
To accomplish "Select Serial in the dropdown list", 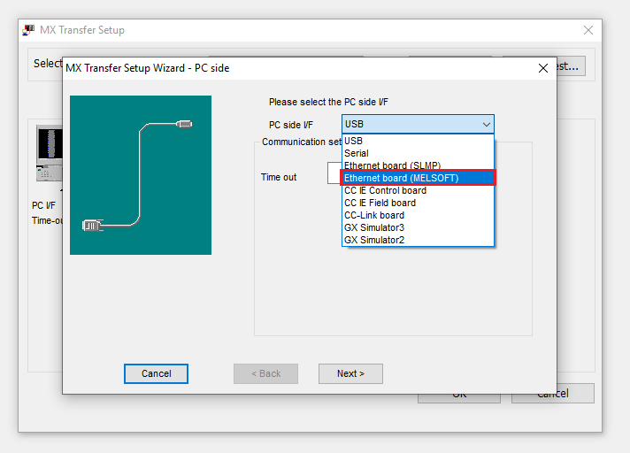I will [x=418, y=153].
